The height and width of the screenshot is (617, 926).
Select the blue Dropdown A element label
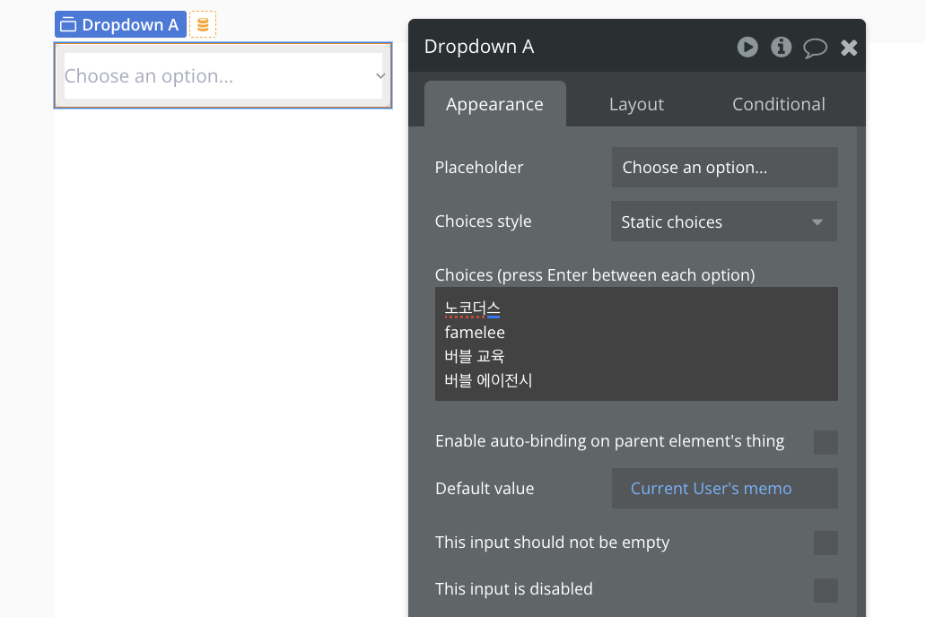120,25
